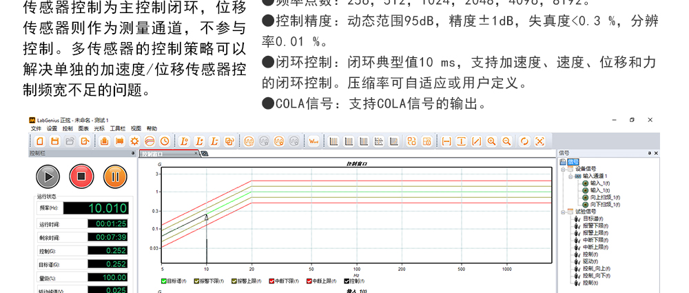Click the 频率 value field showing 10.010

(x=107, y=208)
